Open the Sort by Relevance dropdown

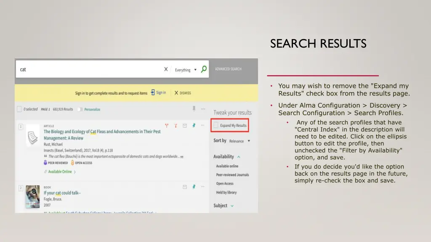(239, 141)
